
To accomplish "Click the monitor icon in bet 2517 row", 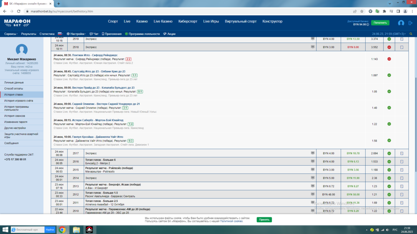I will (313, 153).
